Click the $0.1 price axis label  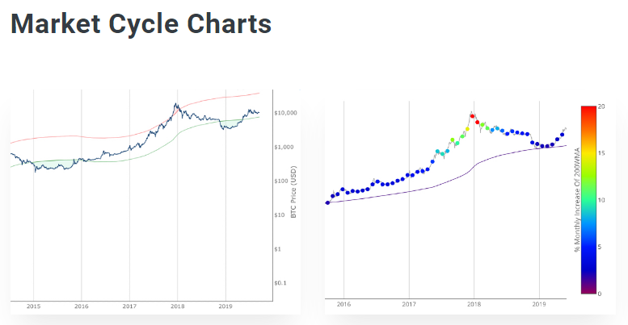(x=281, y=283)
